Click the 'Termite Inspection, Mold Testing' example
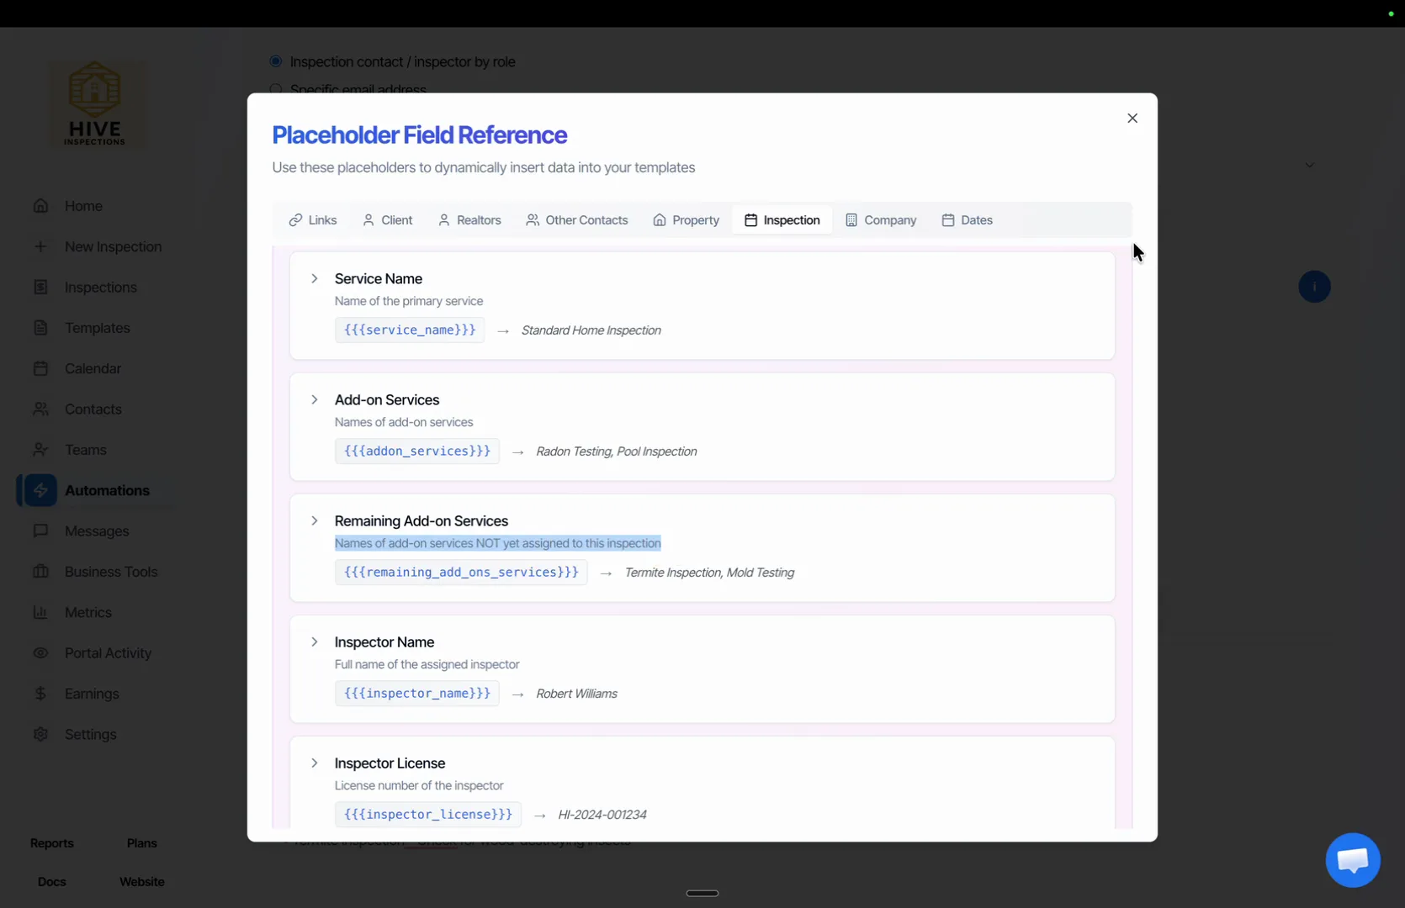The image size is (1405, 908). click(x=709, y=573)
